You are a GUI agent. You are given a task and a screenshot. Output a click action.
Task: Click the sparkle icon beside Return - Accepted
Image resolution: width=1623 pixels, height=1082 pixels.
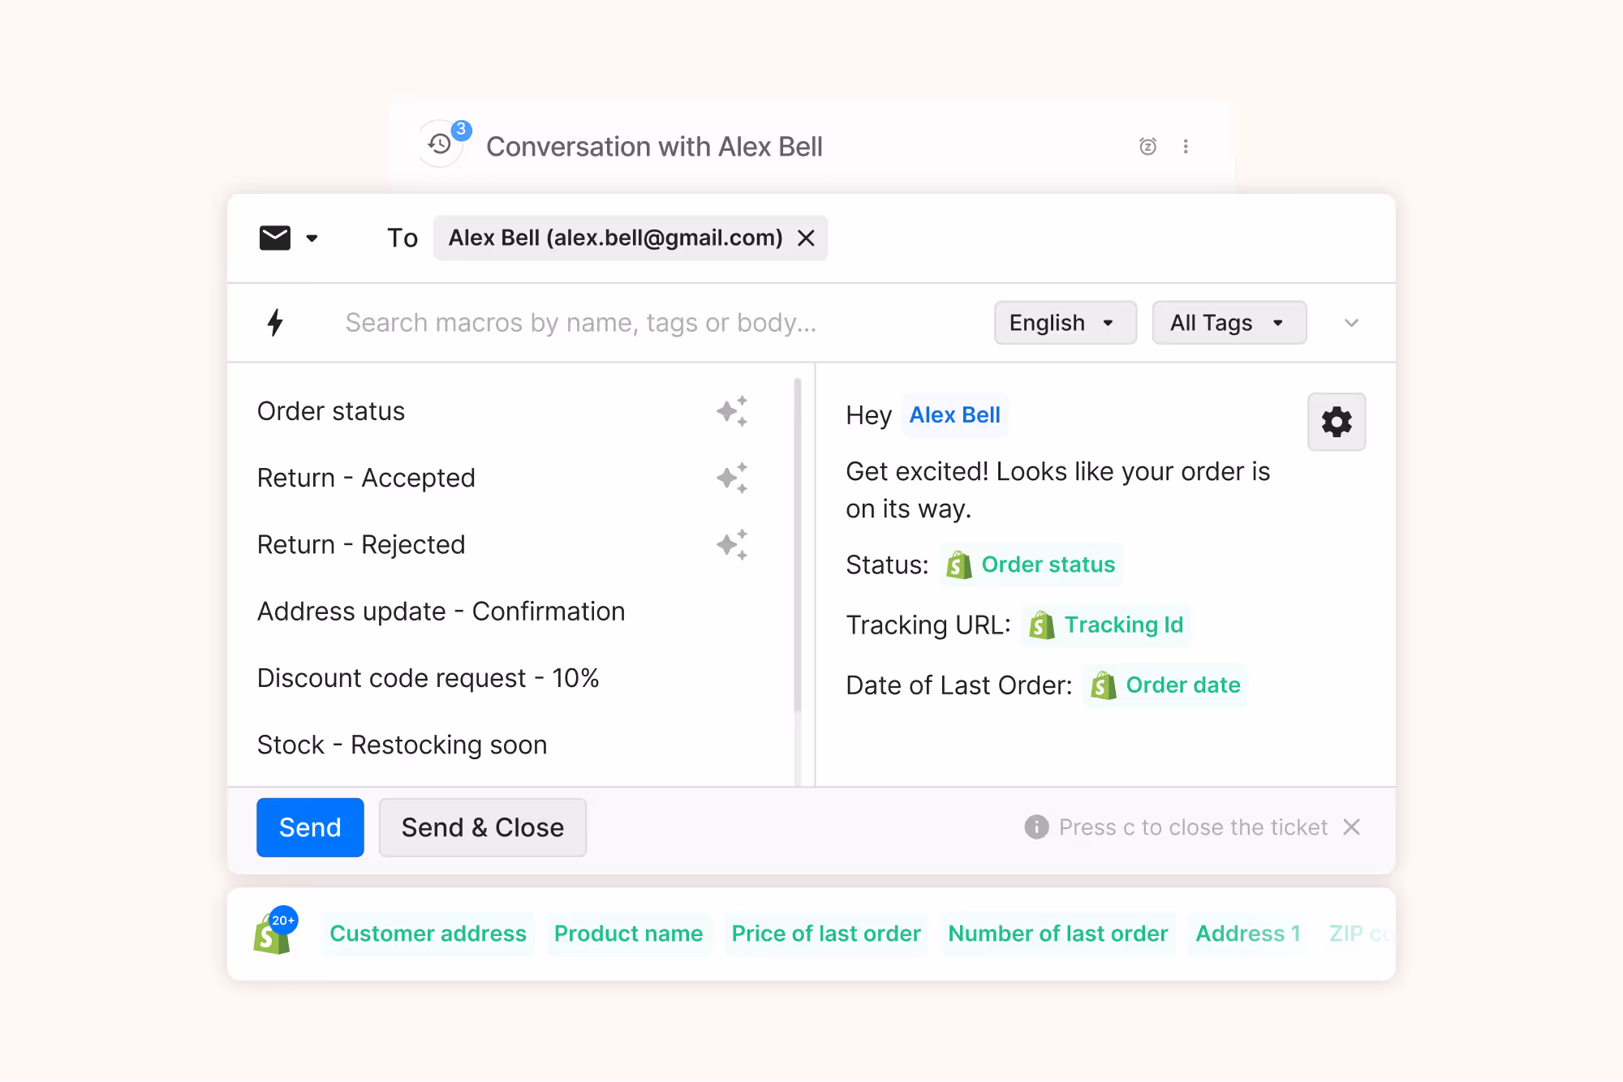pos(732,478)
